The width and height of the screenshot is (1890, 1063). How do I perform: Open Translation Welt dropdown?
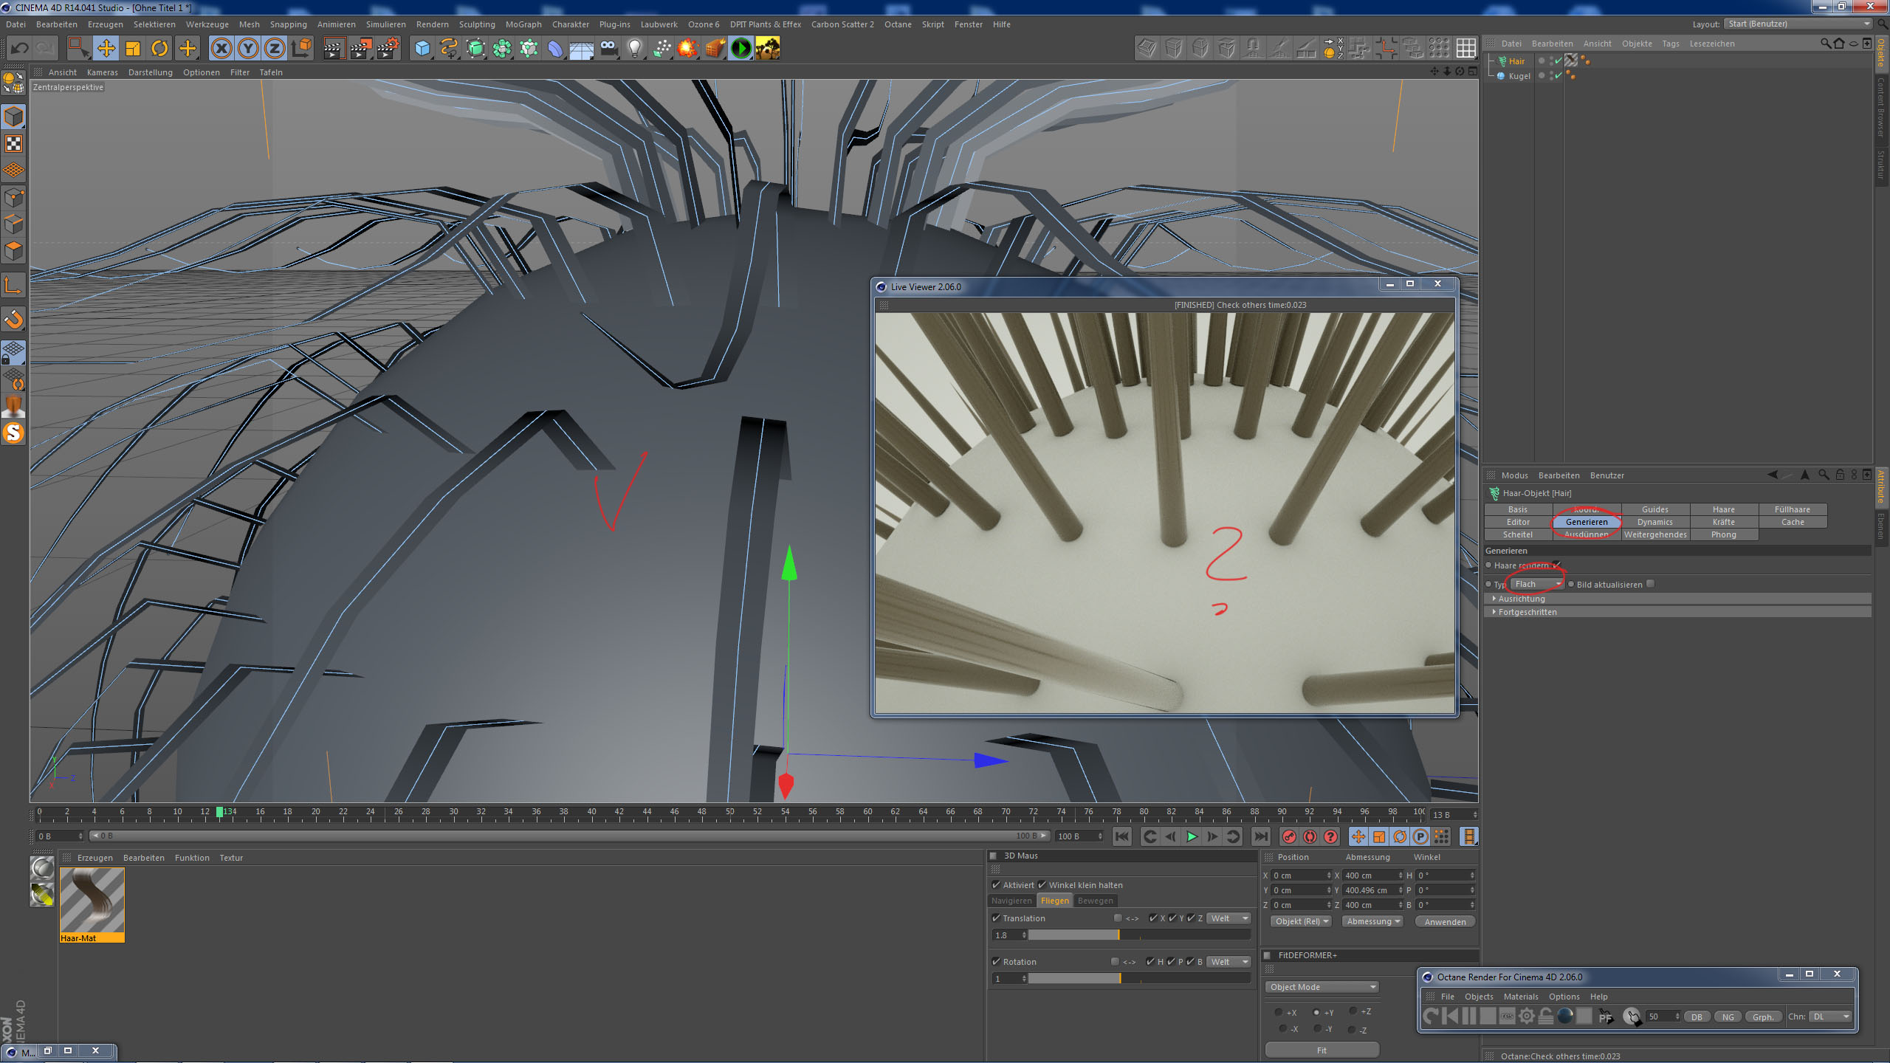click(1229, 918)
